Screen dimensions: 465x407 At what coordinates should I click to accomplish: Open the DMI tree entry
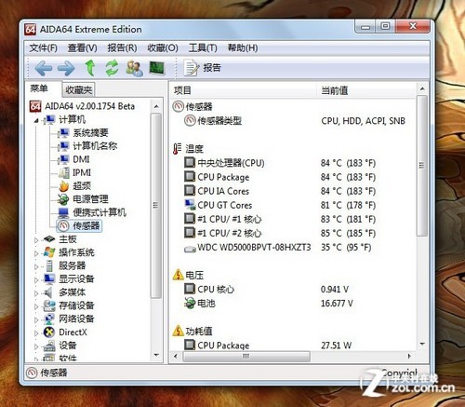point(74,159)
